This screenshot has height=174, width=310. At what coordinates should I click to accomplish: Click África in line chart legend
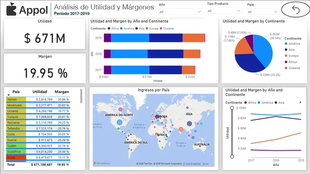click(x=250, y=102)
